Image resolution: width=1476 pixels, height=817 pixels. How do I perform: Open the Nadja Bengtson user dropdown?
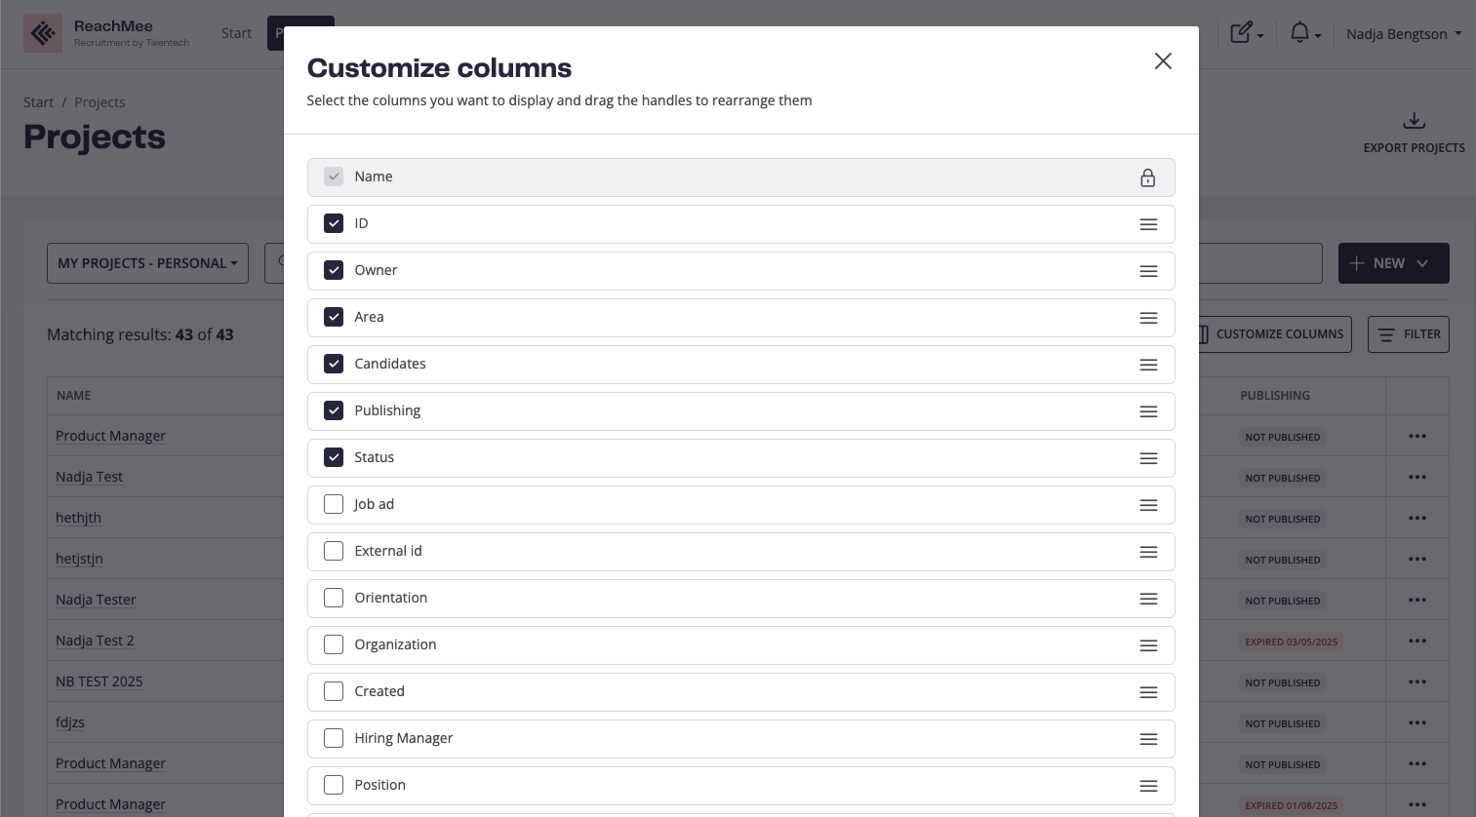coord(1403,34)
